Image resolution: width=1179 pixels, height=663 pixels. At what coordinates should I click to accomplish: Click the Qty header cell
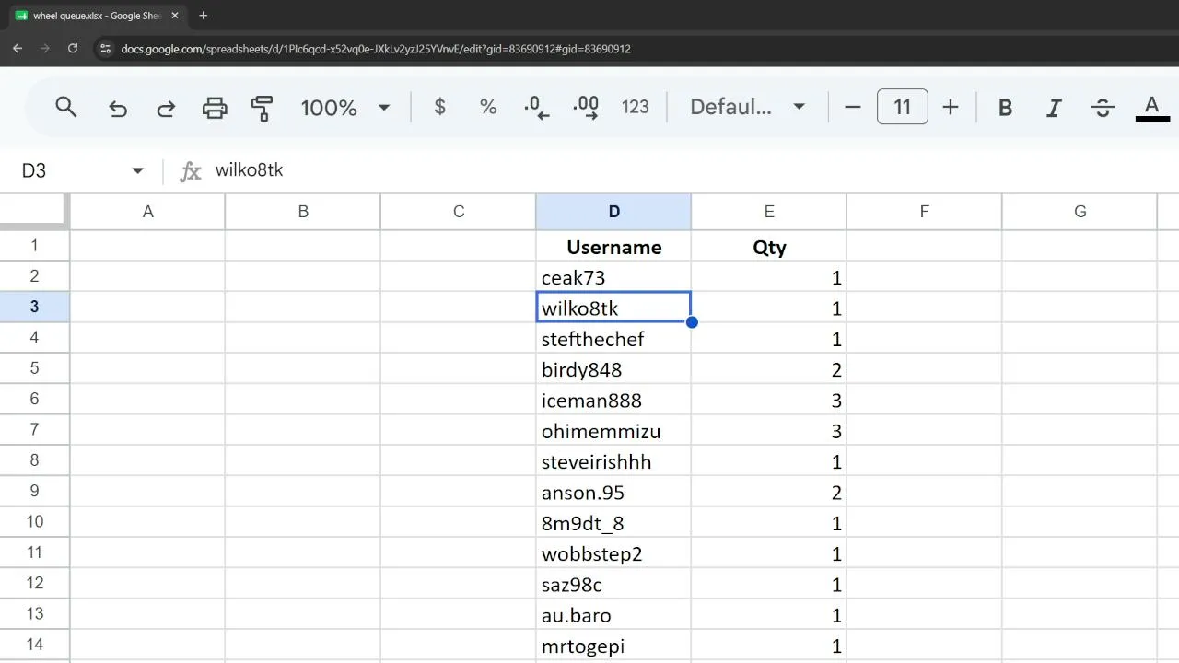769,246
